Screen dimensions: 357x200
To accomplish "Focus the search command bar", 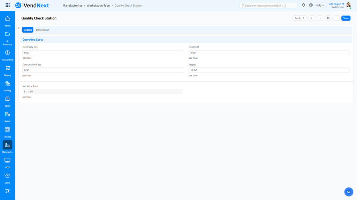I will (x=268, y=6).
